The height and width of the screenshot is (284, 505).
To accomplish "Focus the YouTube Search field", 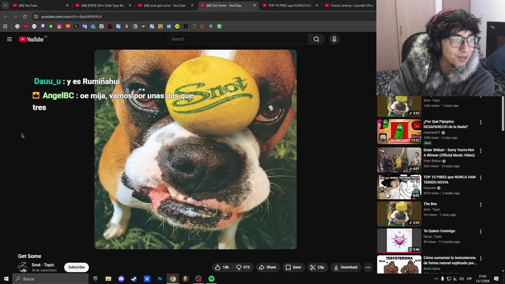I will point(238,39).
